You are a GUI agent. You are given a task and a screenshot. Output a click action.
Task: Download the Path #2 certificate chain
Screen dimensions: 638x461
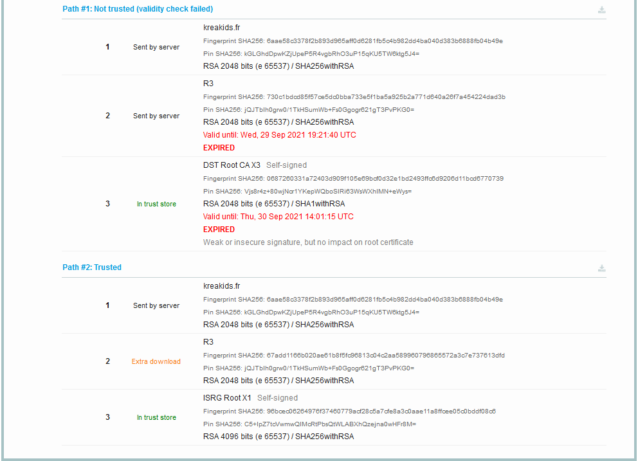601,268
